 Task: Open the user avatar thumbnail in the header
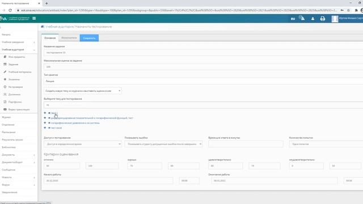click(335, 19)
